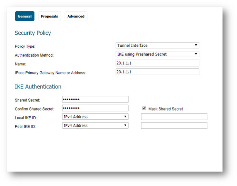Image resolution: width=237 pixels, height=186 pixels.
Task: Open the Local IKE ID type dropdown
Action: [95, 117]
